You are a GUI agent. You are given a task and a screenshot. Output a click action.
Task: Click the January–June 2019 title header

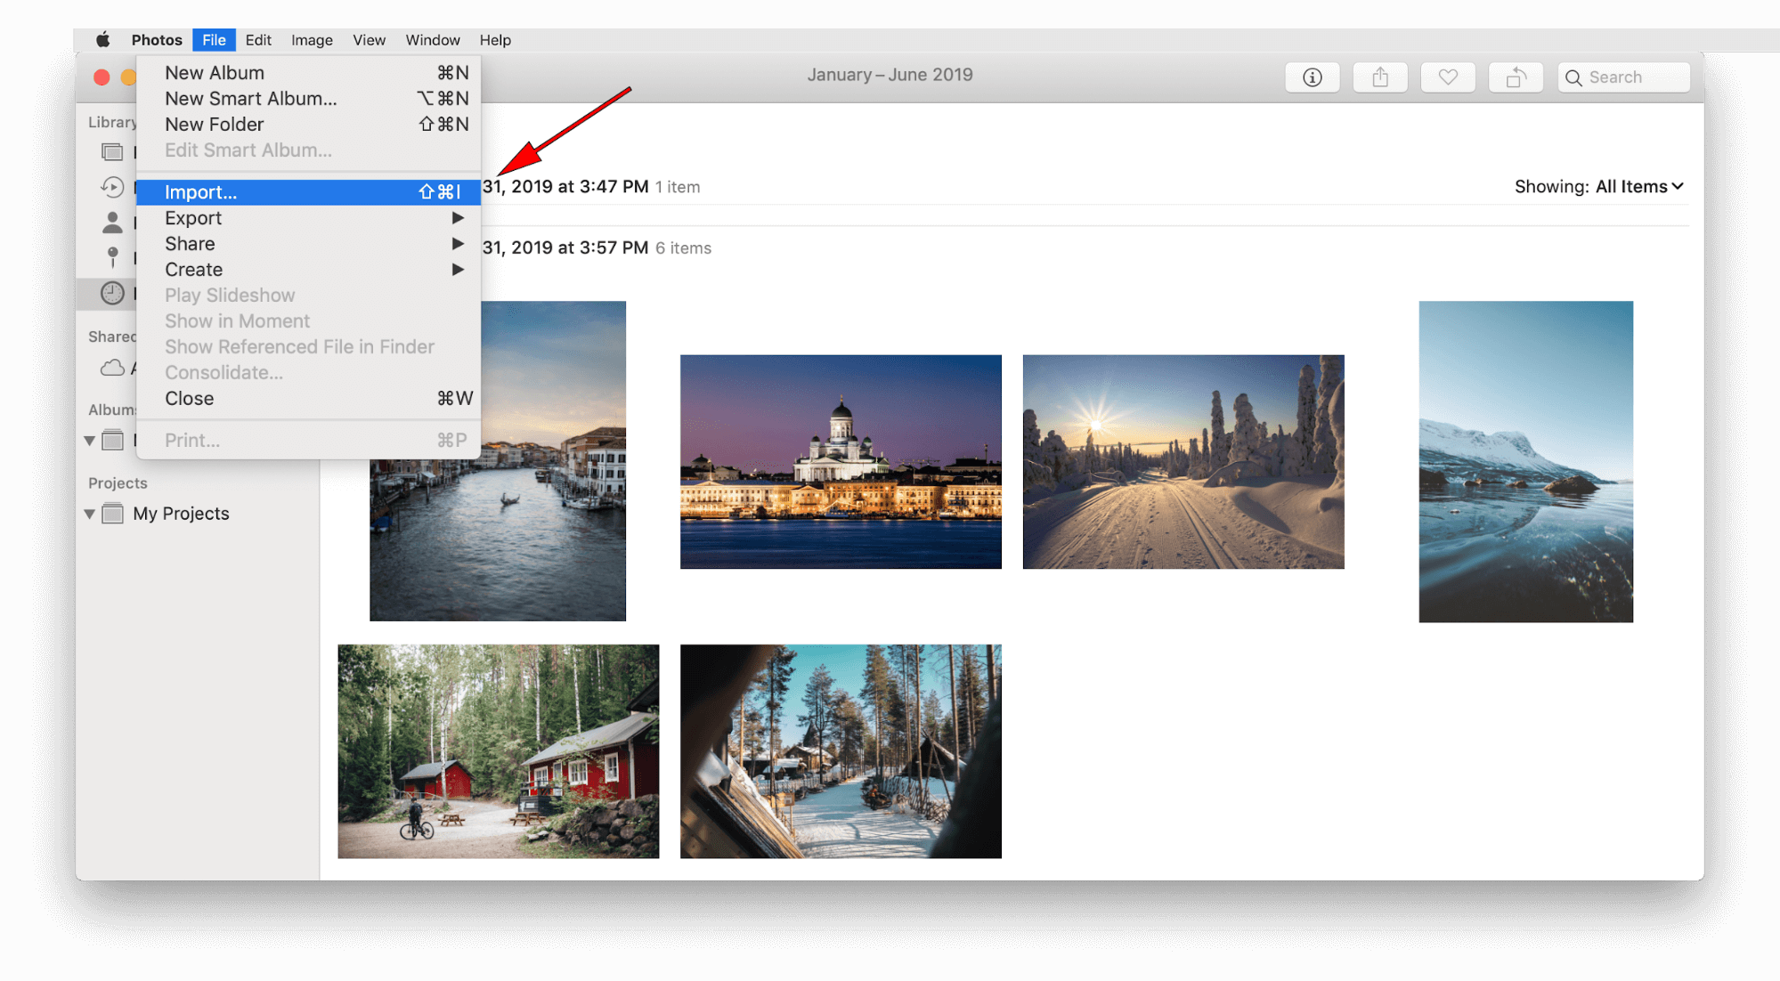point(890,74)
